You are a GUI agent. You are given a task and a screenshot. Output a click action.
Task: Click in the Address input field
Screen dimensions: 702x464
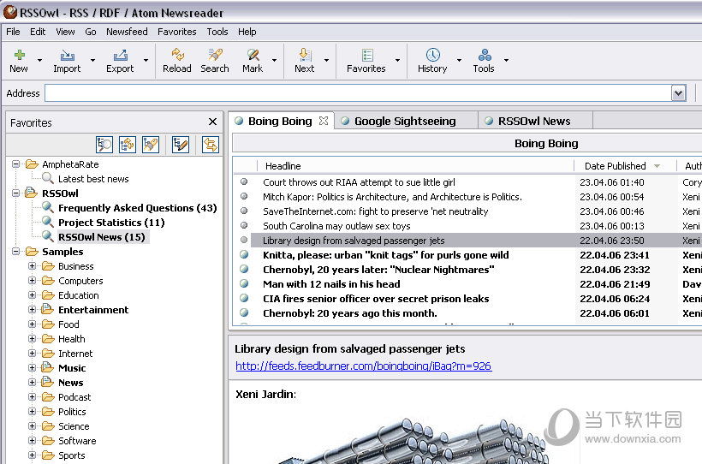[358, 93]
